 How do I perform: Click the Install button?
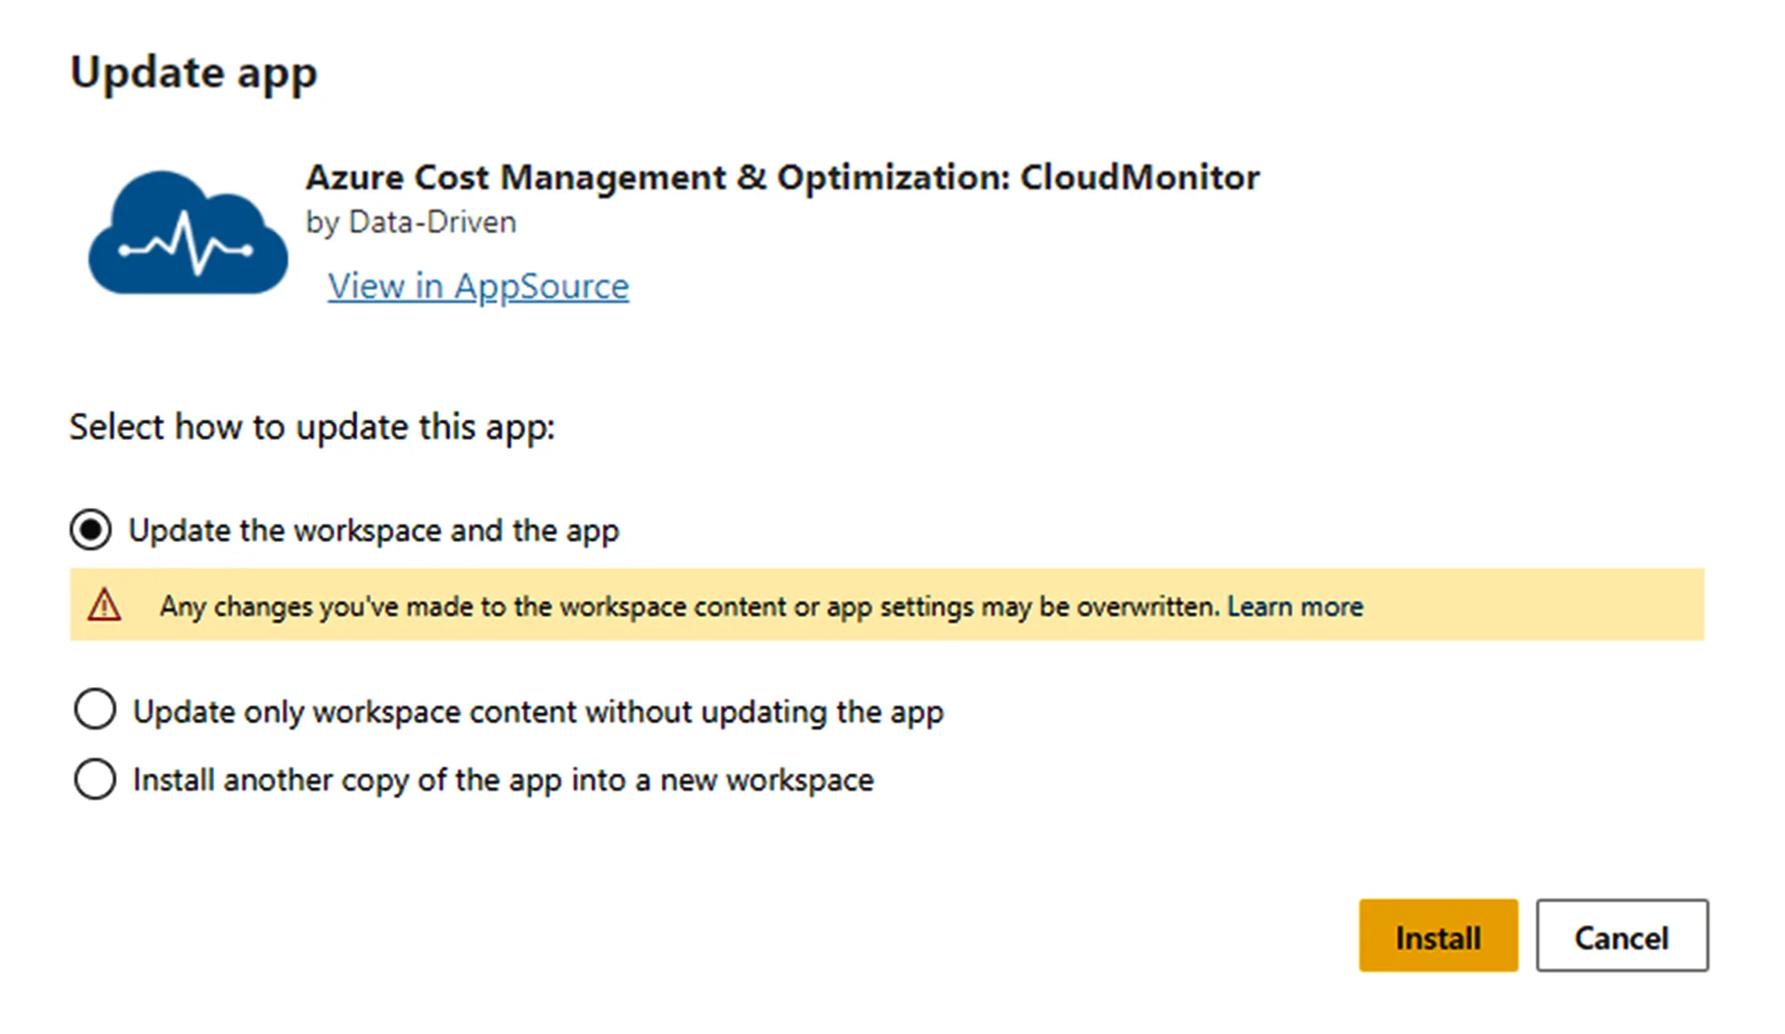tap(1438, 935)
